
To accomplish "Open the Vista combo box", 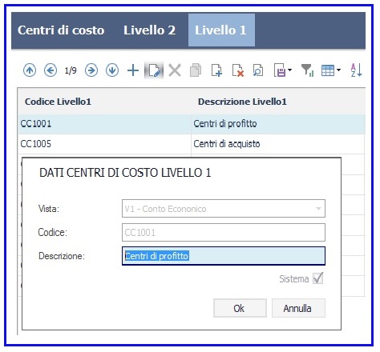I will tap(224, 209).
